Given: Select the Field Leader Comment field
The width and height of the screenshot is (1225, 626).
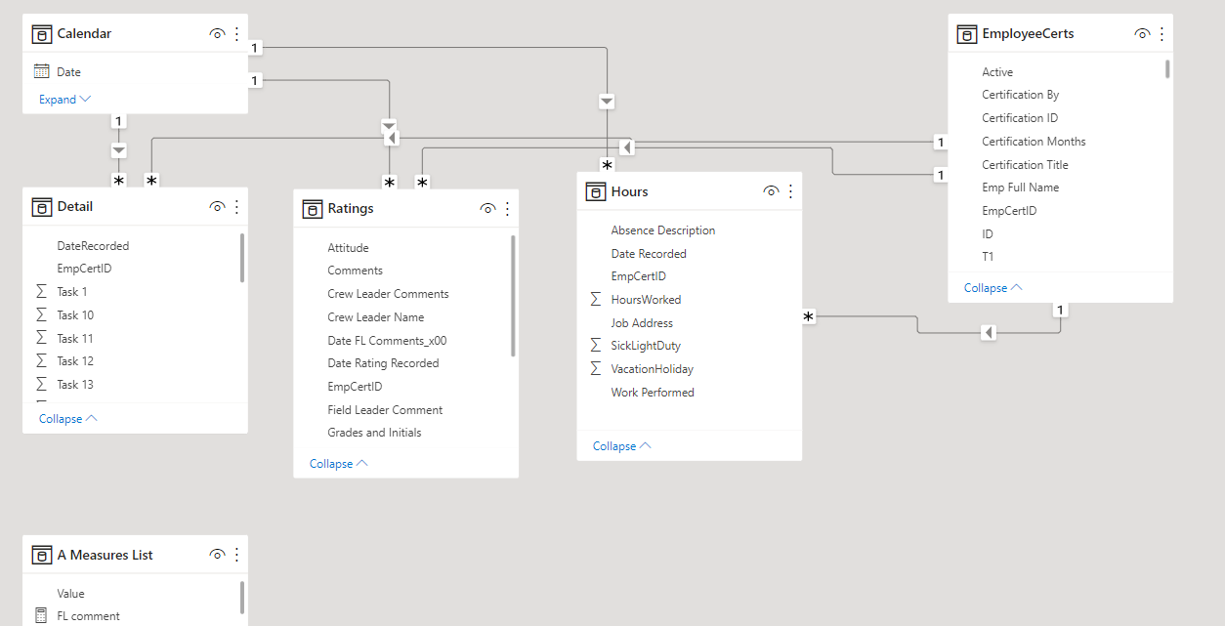Looking at the screenshot, I should pyautogui.click(x=385, y=410).
